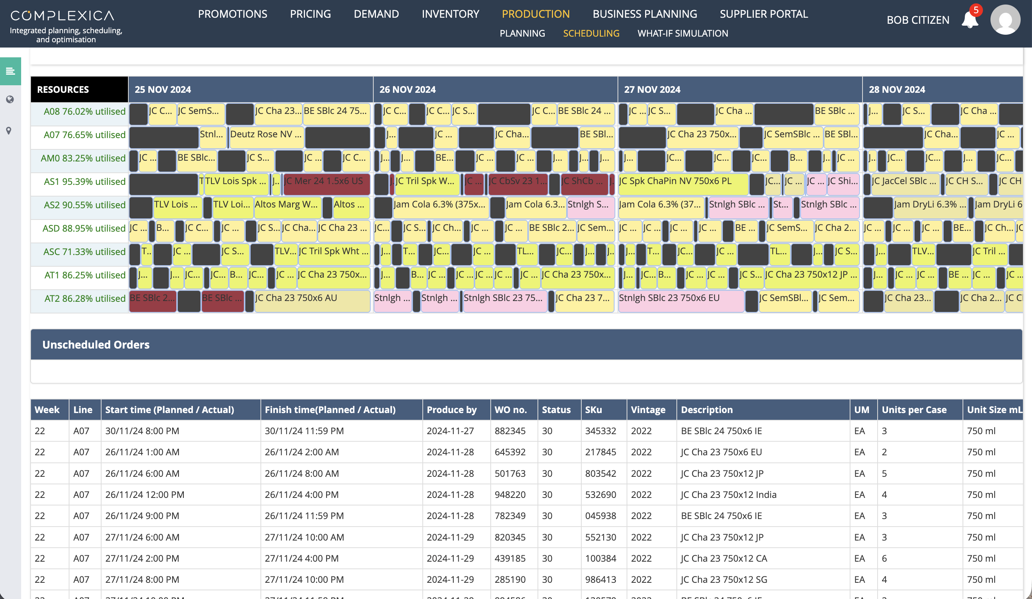This screenshot has width=1032, height=599.
Task: Switch to the PLANNING sub-tab
Action: [x=522, y=33]
